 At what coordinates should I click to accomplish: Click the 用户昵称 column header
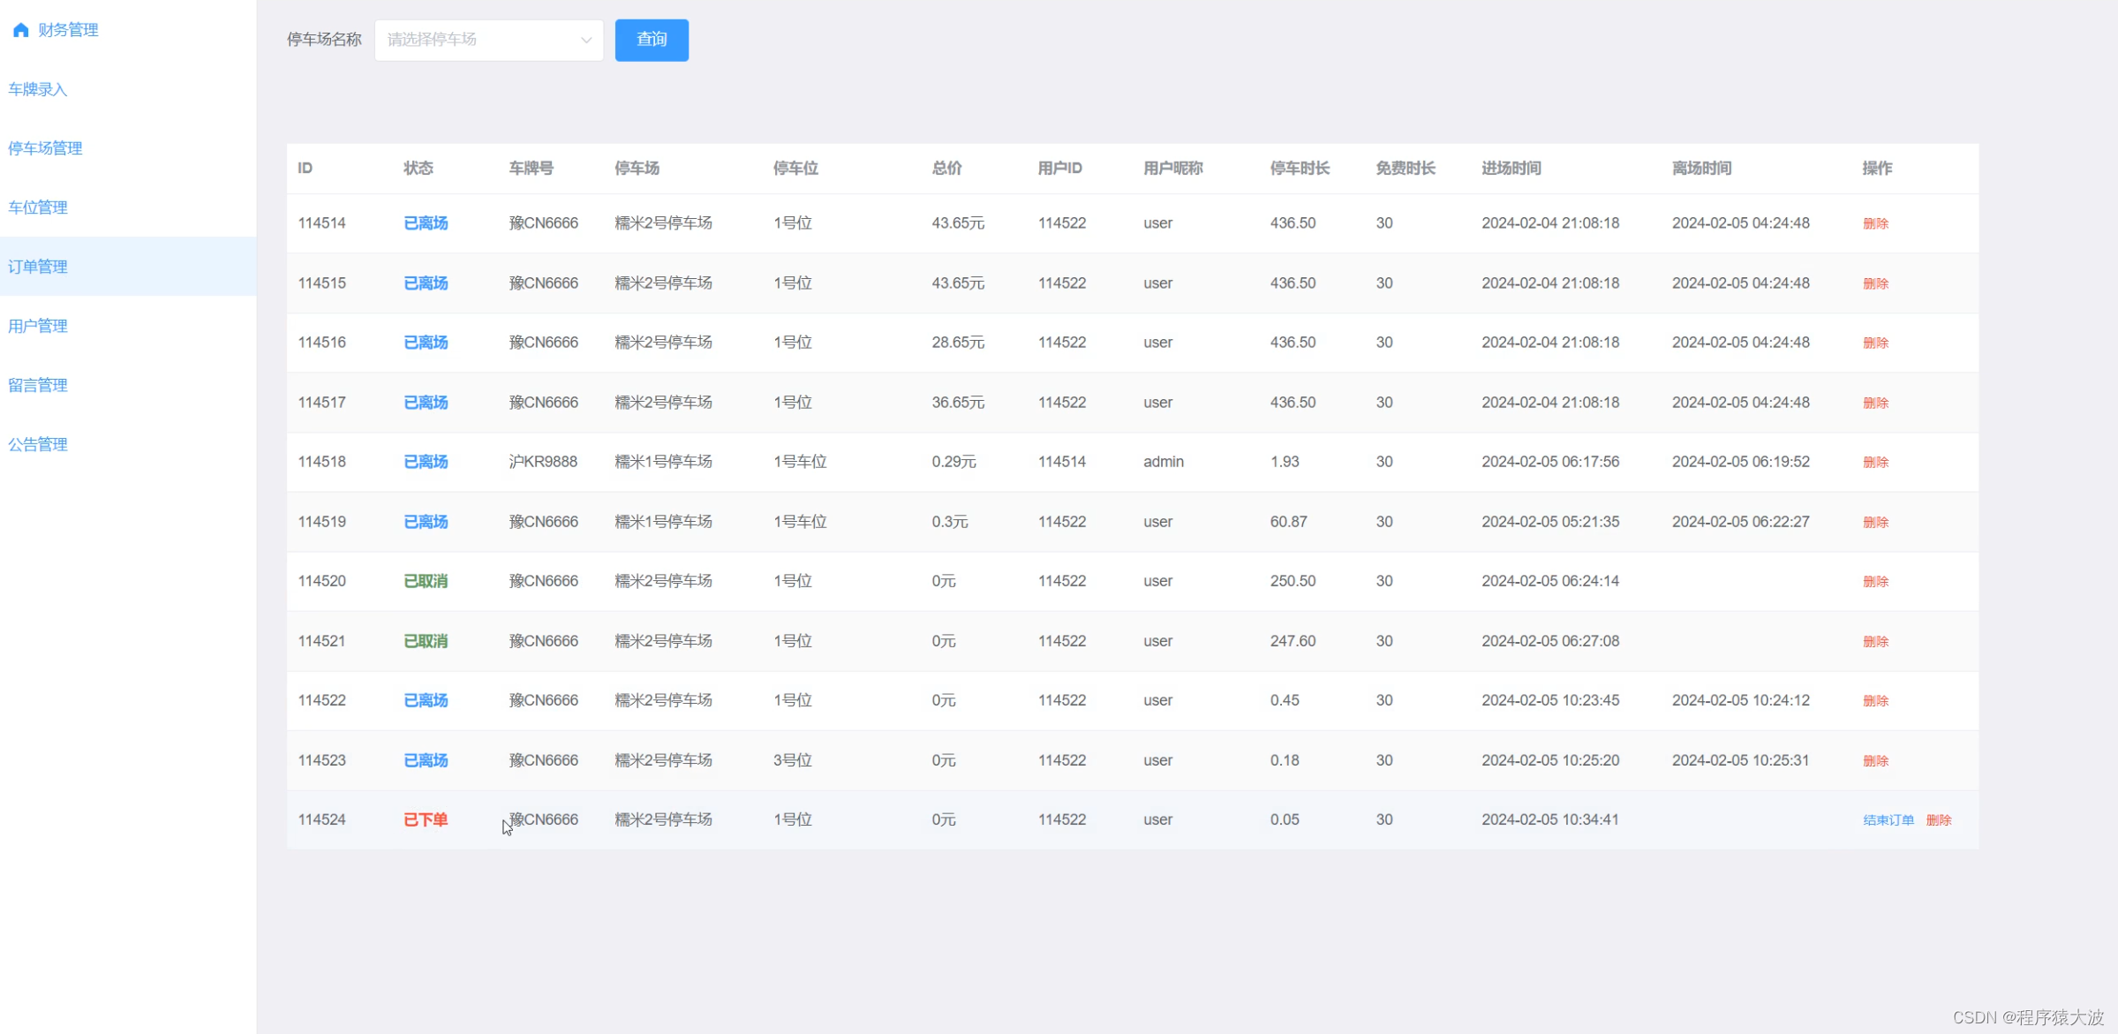tap(1173, 168)
